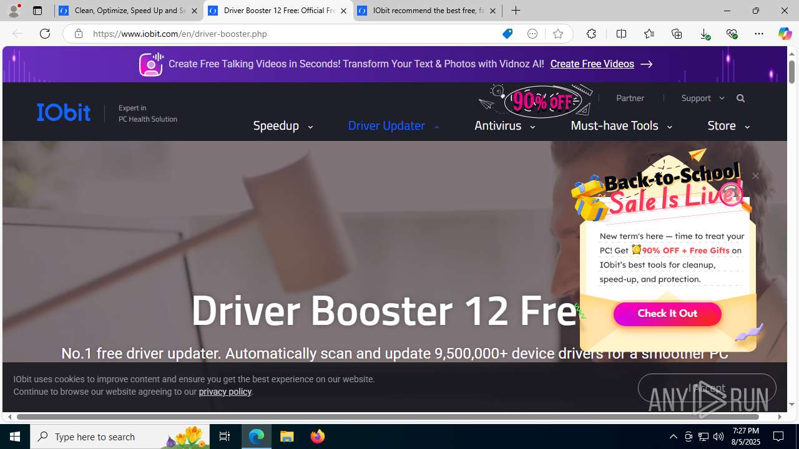This screenshot has width=799, height=449.
Task: Open Collections icon
Action: point(677,34)
